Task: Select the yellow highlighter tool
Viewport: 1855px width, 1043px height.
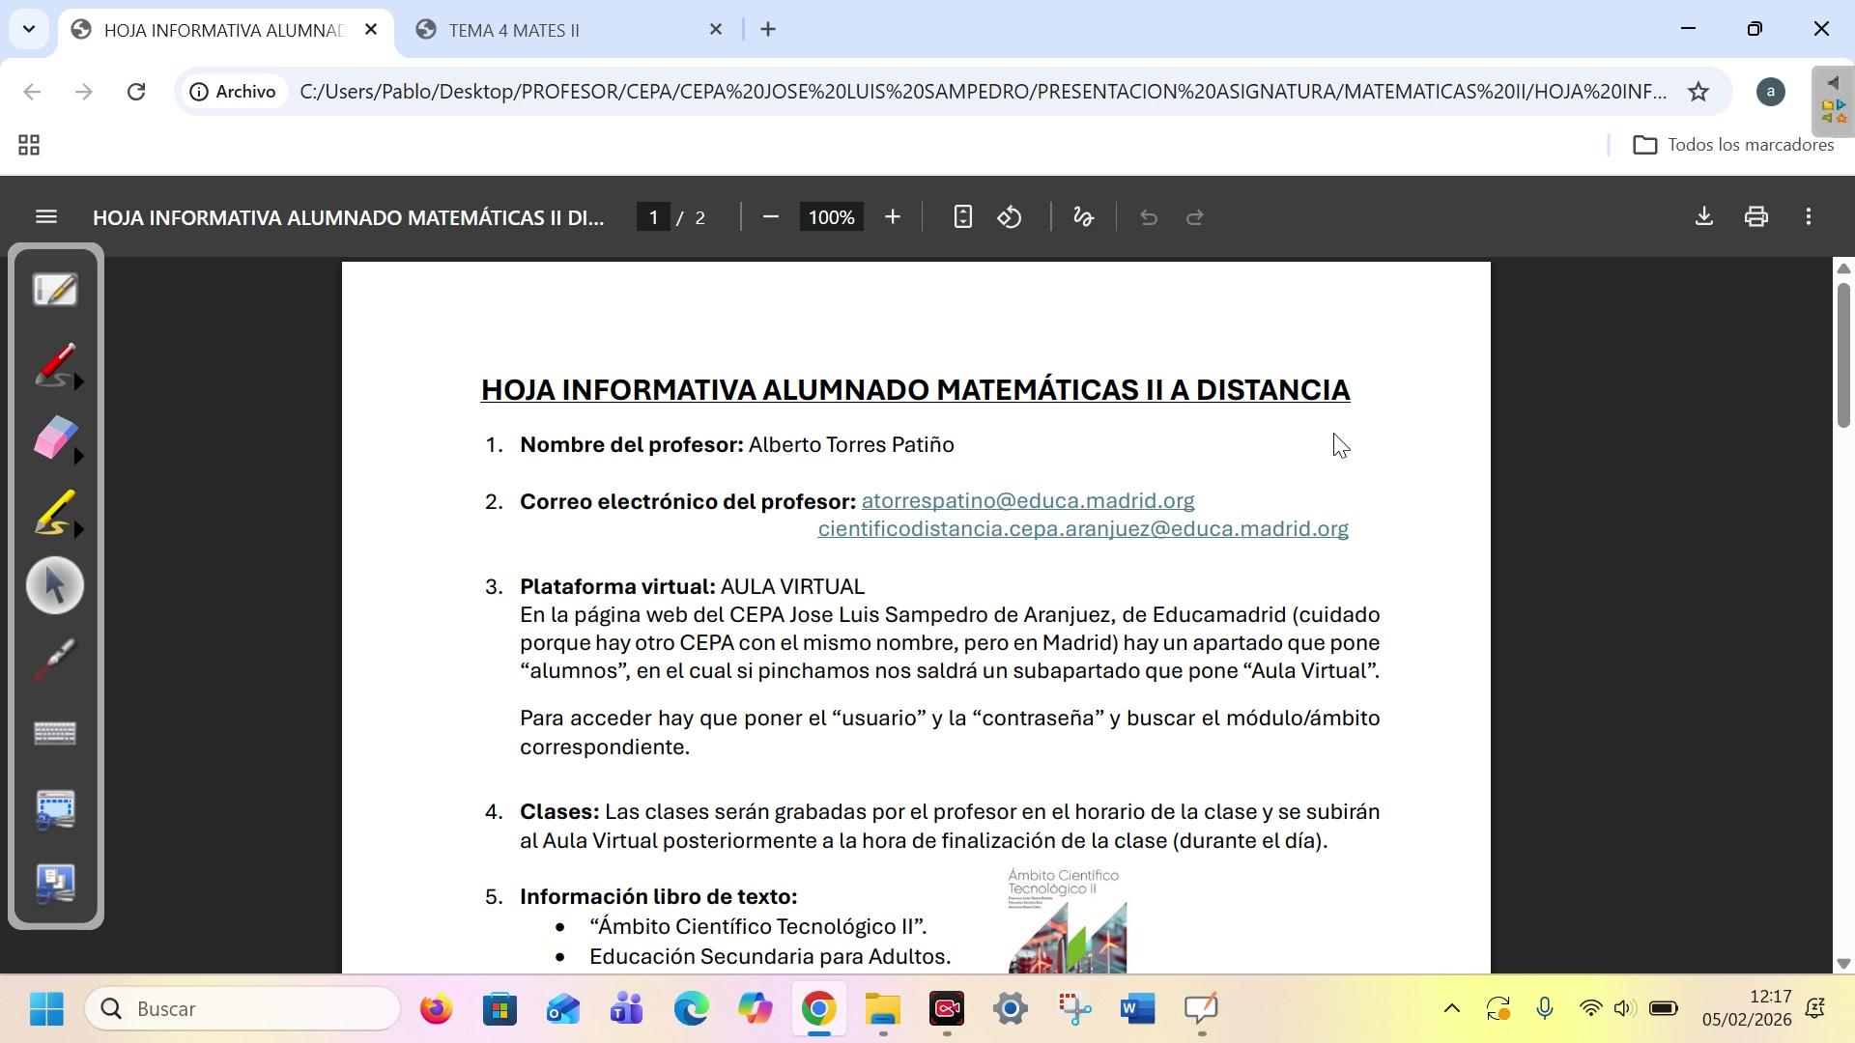Action: (x=53, y=512)
